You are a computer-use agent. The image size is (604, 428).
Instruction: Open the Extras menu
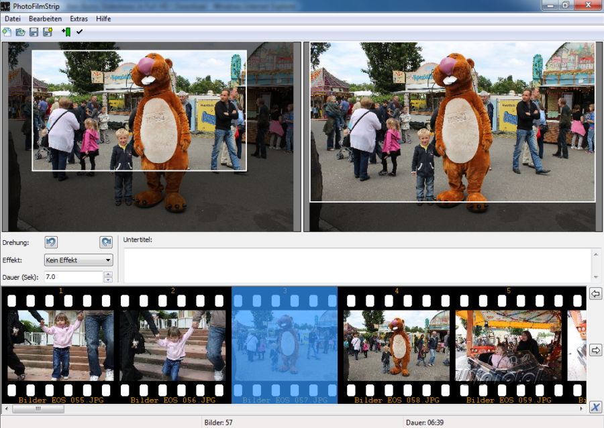coord(79,19)
